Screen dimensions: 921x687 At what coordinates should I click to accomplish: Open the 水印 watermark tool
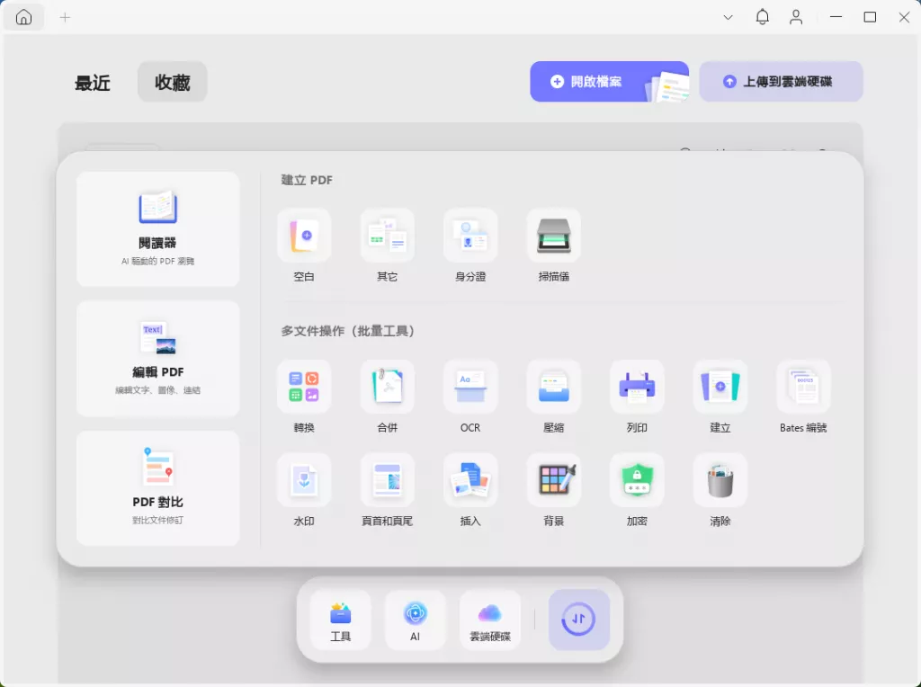pos(304,480)
